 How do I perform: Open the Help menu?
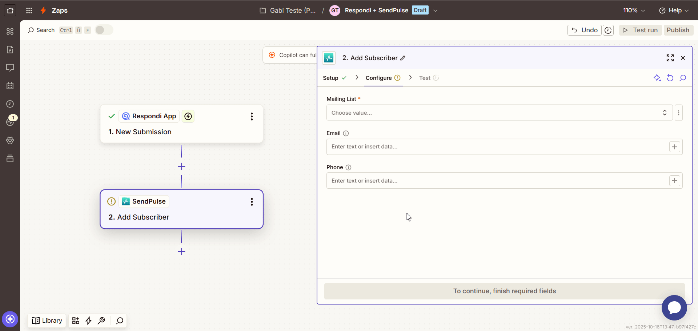click(x=674, y=11)
